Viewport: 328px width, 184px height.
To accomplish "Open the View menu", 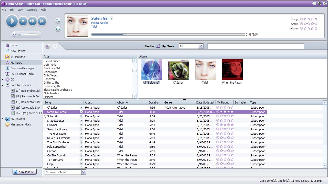I will coord(20,10).
